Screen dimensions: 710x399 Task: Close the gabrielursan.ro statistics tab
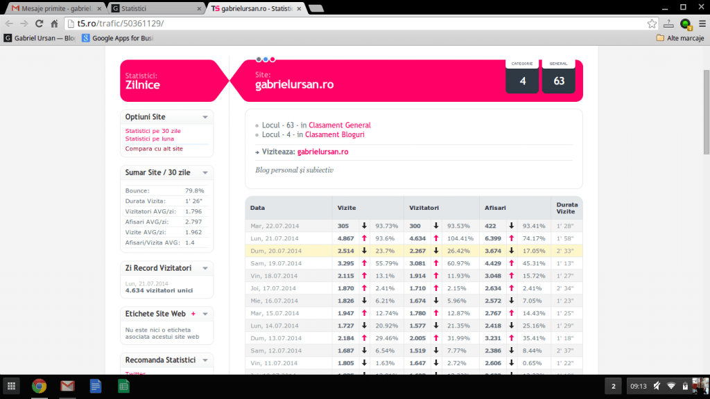click(x=299, y=8)
